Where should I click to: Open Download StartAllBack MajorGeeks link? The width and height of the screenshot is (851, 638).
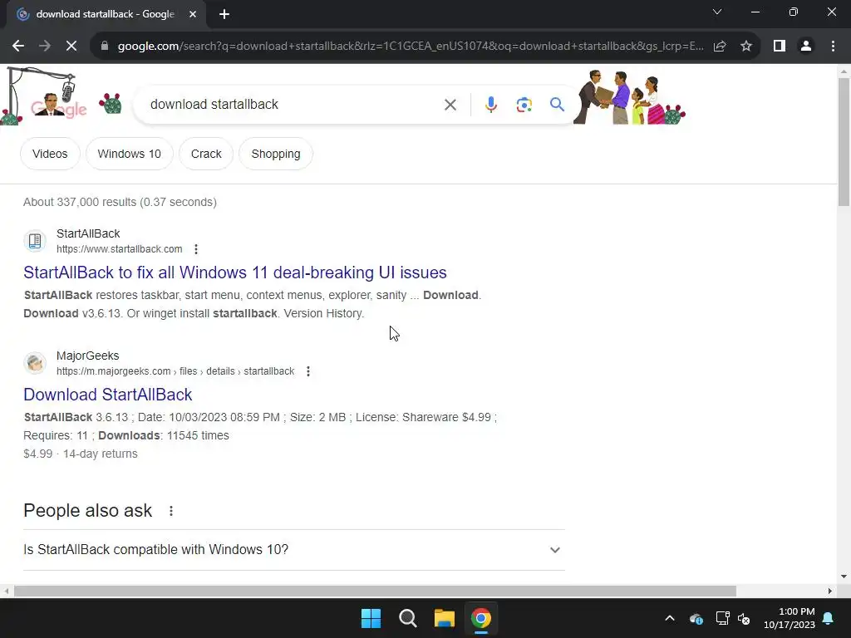[x=107, y=395]
